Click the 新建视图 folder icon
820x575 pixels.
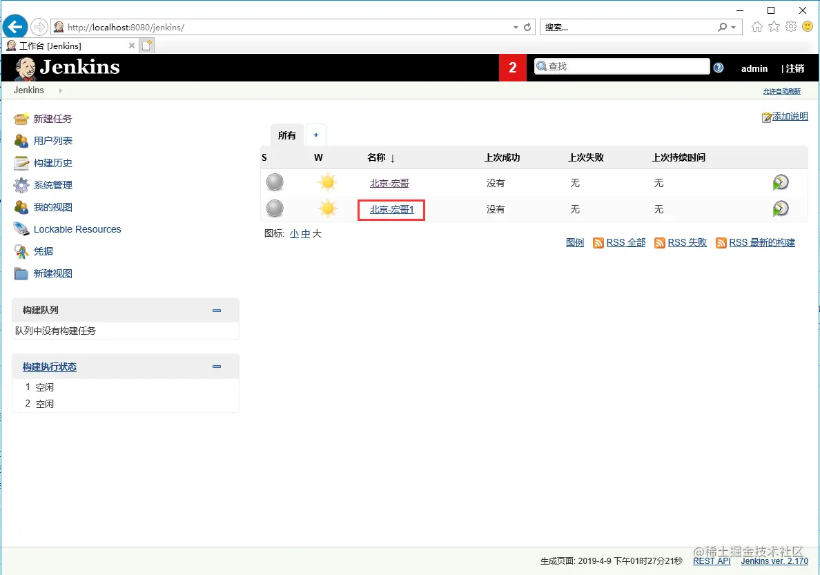click(21, 273)
